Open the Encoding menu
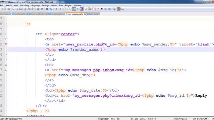The width and height of the screenshot is (214, 120). point(24,5)
